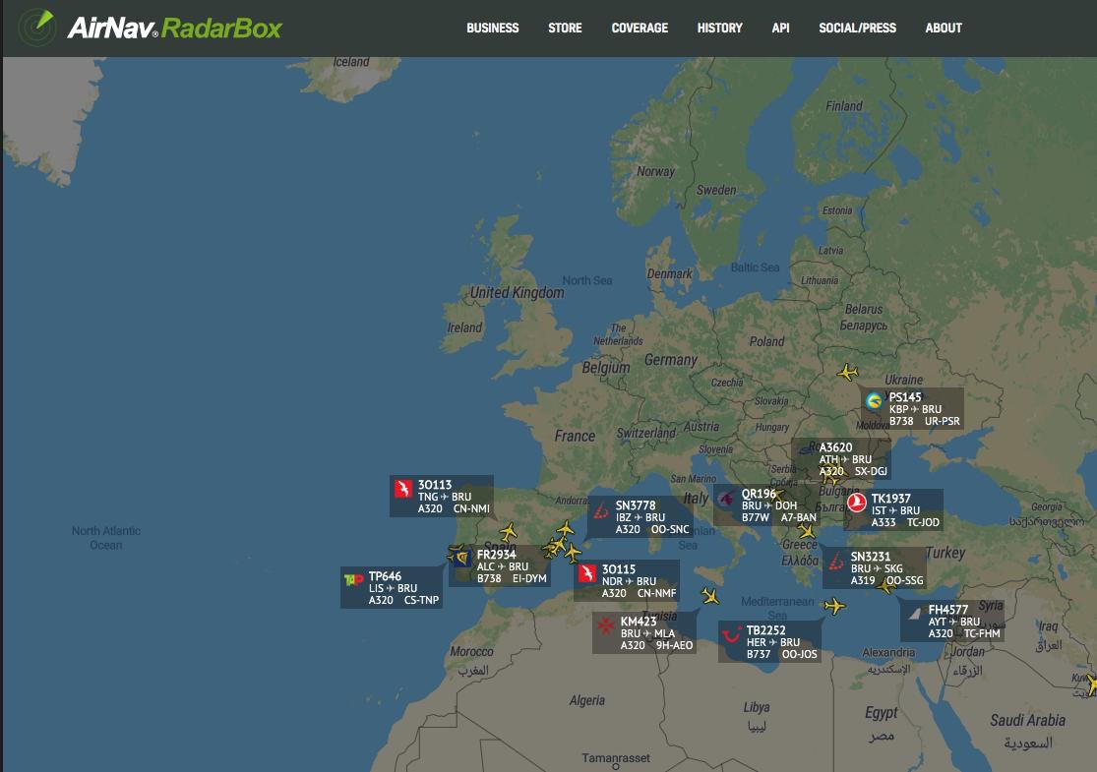Open flight QR196 label
The width and height of the screenshot is (1097, 772).
click(x=766, y=505)
